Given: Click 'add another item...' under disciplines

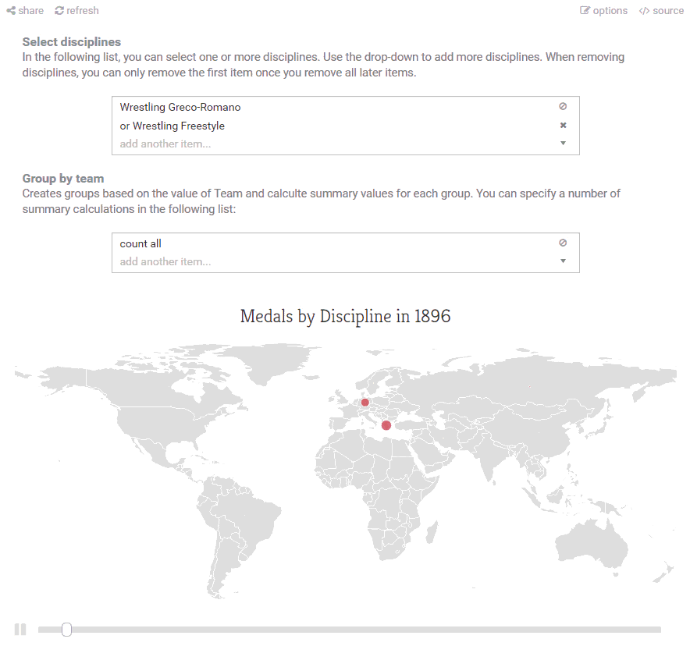Looking at the screenshot, I should 165,144.
